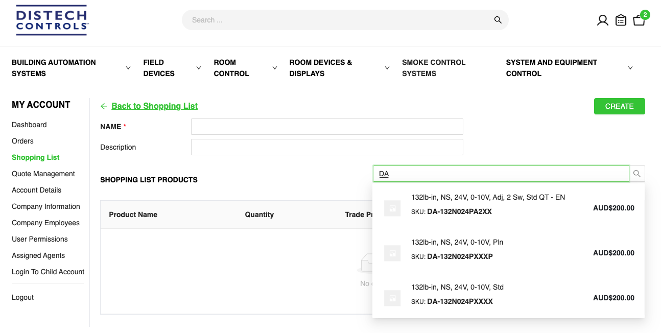Open the user account profile icon

(603, 20)
